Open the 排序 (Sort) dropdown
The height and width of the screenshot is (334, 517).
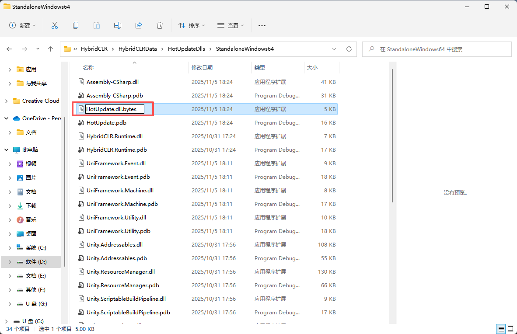click(x=192, y=25)
